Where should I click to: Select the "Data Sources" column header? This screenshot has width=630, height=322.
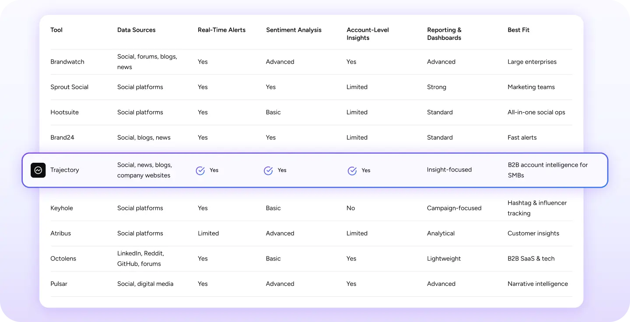pyautogui.click(x=136, y=30)
